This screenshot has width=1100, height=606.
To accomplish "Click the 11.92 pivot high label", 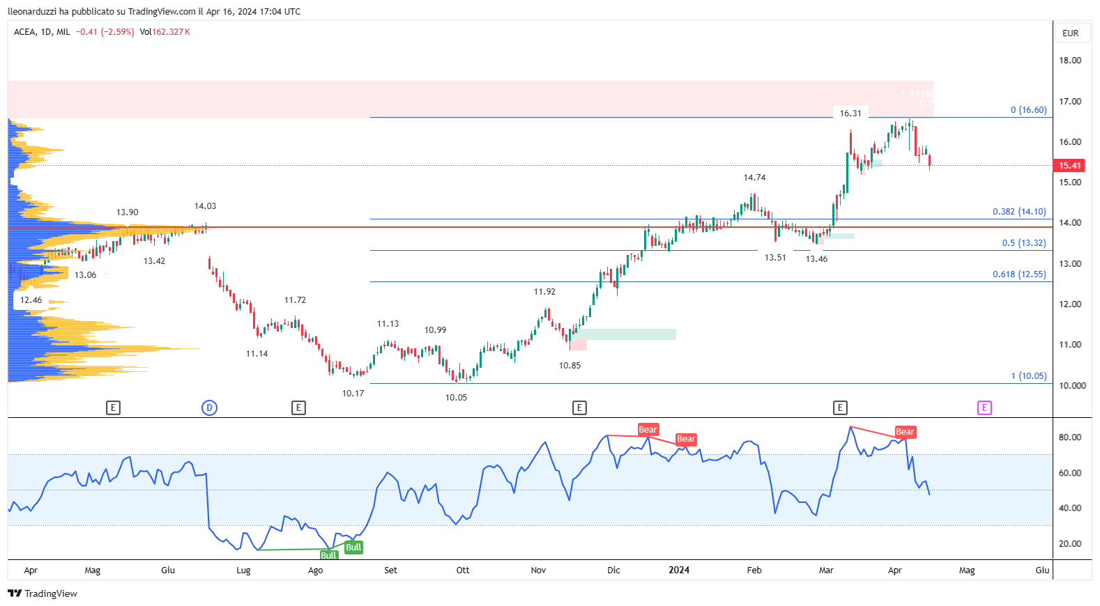I will click(x=544, y=292).
